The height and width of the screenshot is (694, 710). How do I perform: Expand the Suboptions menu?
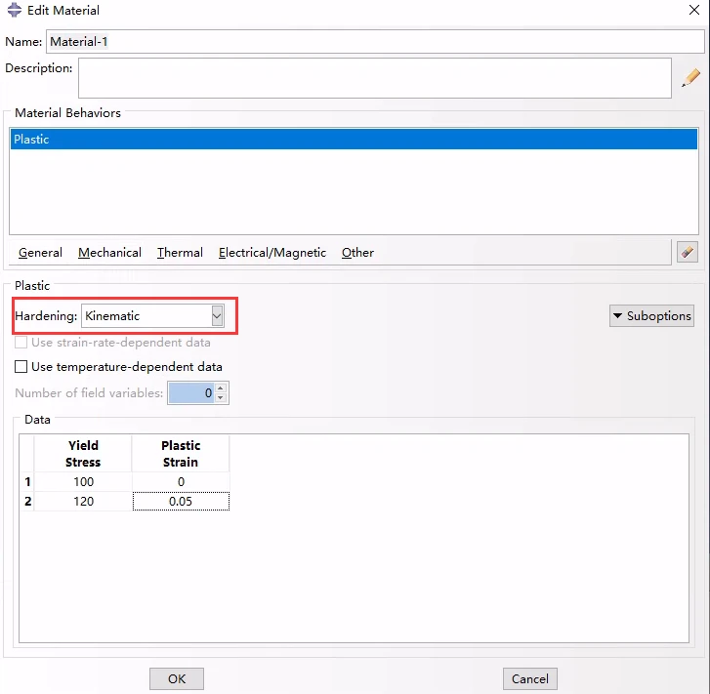coord(651,315)
